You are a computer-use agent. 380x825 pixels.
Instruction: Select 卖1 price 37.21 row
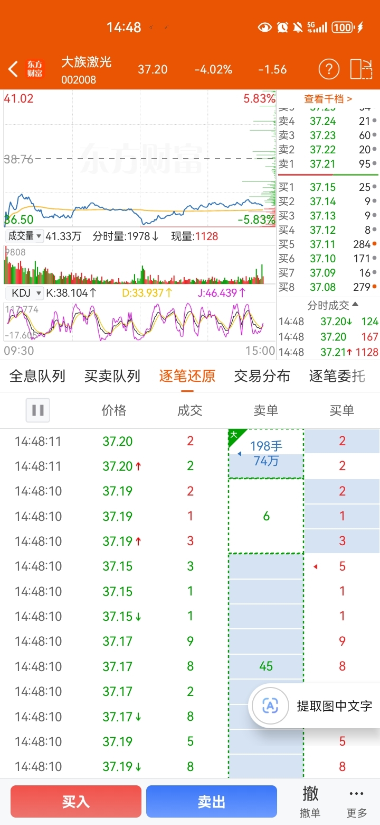328,164
